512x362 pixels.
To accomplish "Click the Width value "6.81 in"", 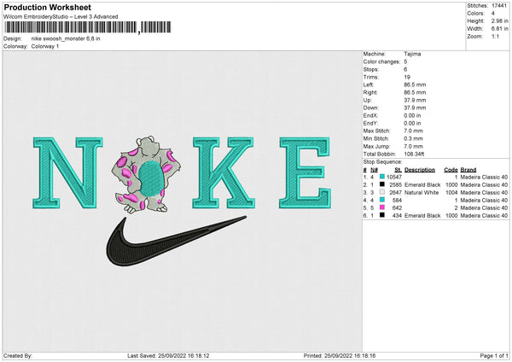I will tap(499, 29).
